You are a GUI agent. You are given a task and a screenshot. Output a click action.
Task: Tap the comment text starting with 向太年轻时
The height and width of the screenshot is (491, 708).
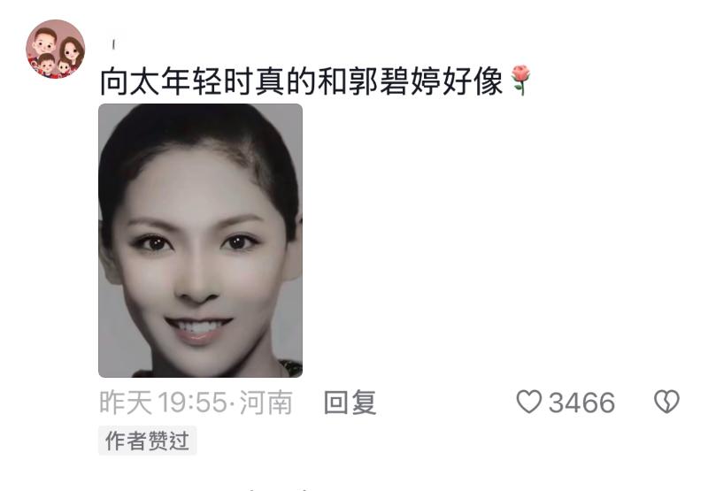301,81
